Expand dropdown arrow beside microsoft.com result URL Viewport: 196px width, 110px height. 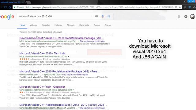pos(79,41)
